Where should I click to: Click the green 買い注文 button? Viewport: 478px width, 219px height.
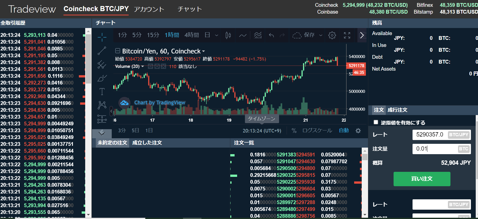pyautogui.click(x=422, y=179)
